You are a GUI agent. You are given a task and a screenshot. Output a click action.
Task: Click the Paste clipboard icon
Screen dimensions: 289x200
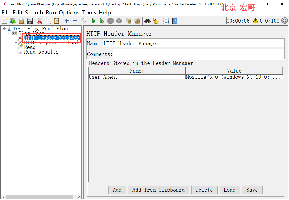click(x=57, y=21)
